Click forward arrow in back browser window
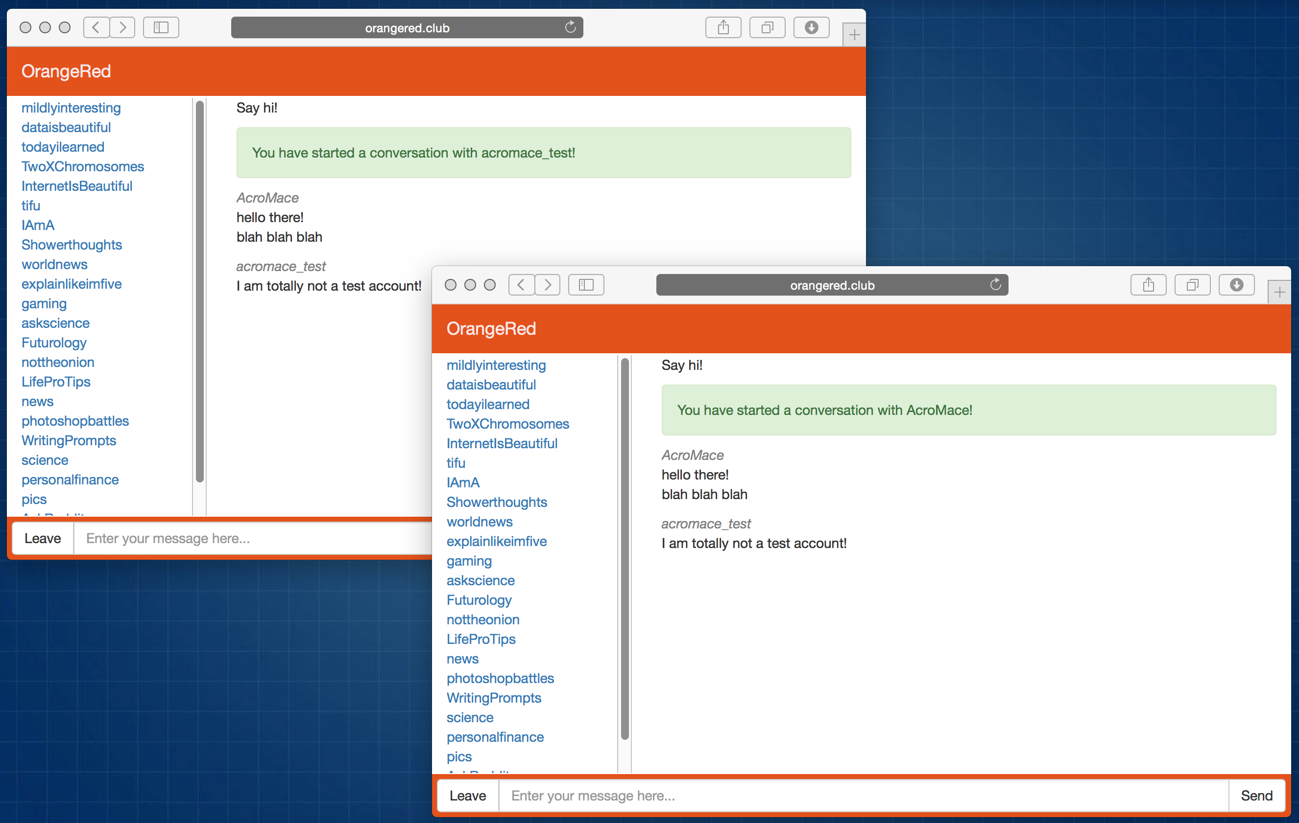Screen dimensions: 1299x823 (122, 27)
